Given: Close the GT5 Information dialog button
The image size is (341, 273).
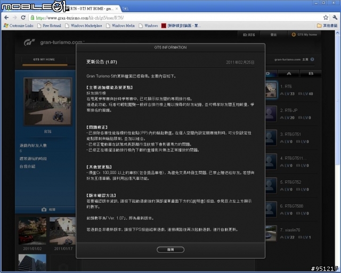Looking at the screenshot, I should point(170,250).
